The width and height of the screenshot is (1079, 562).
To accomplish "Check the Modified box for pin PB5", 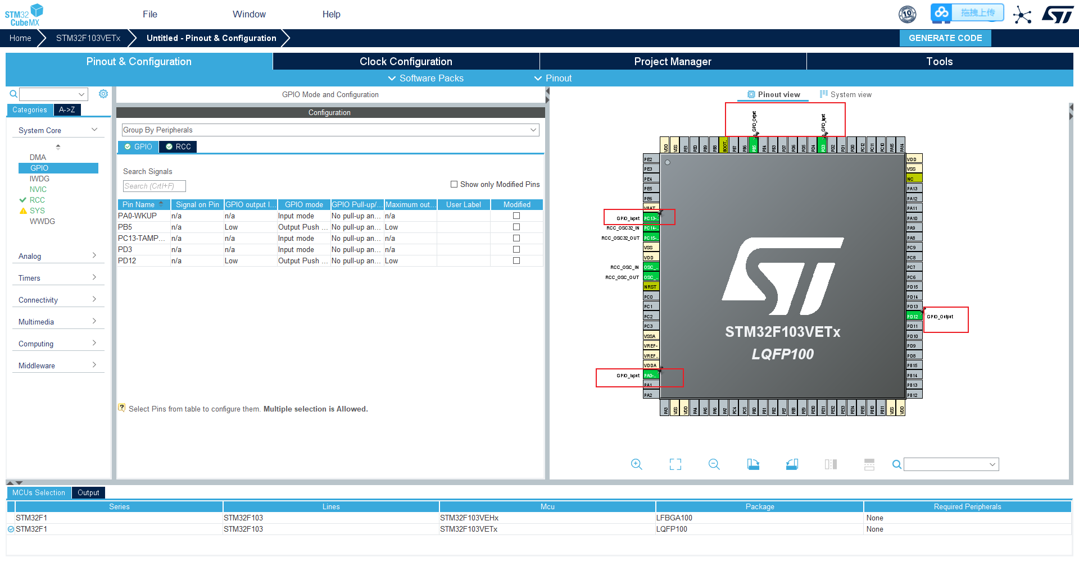I will [x=516, y=227].
